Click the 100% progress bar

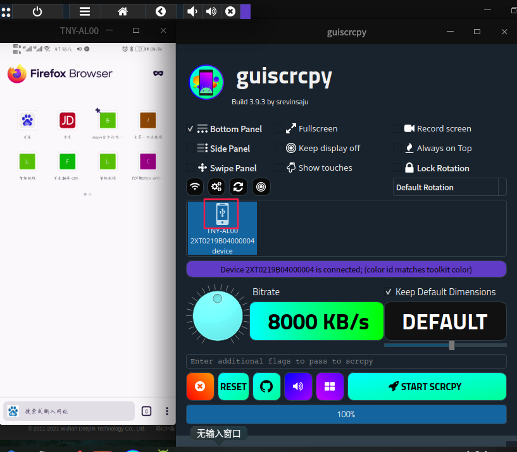pos(346,415)
